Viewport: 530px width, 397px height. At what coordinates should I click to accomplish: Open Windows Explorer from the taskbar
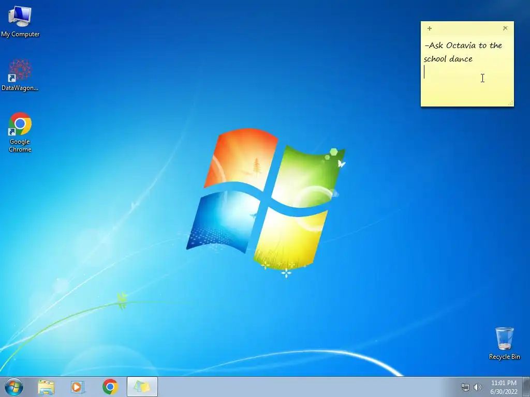46,387
